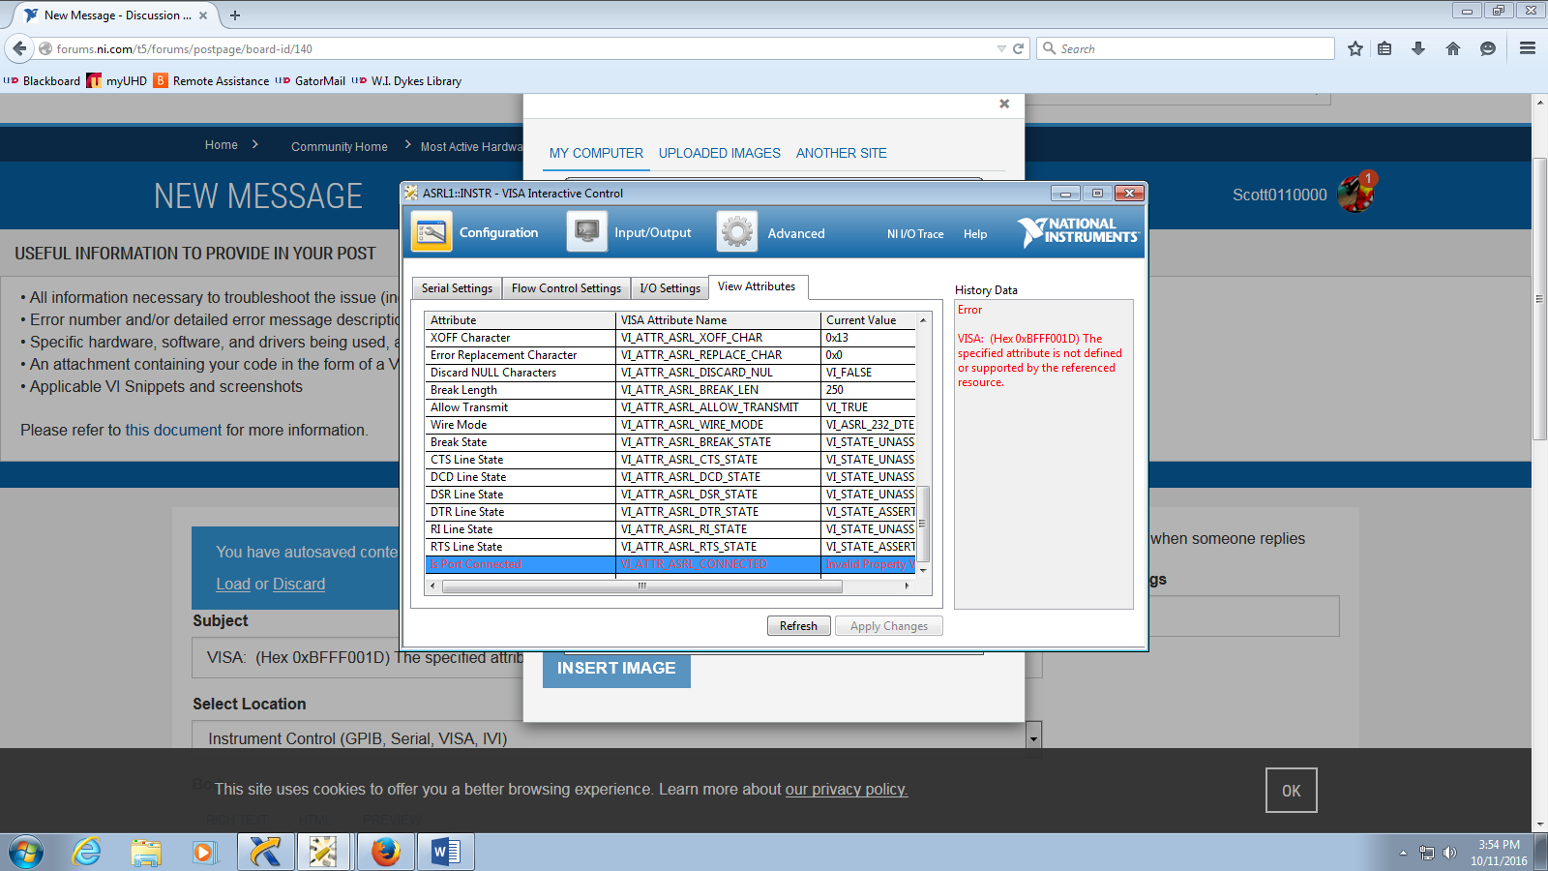Switch to Firefox in the taskbar
This screenshot has height=871, width=1548.
tap(385, 853)
